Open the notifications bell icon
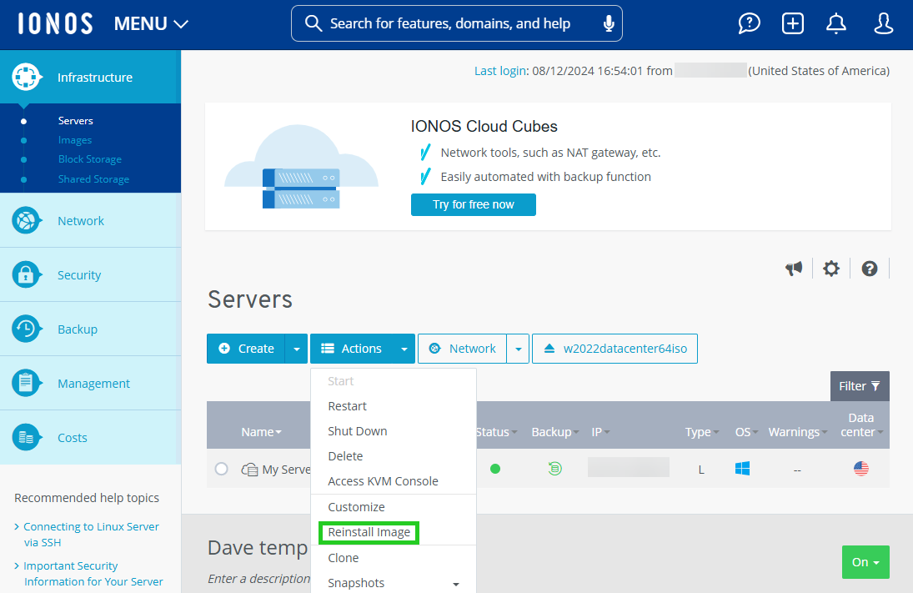This screenshot has width=913, height=593. [836, 23]
